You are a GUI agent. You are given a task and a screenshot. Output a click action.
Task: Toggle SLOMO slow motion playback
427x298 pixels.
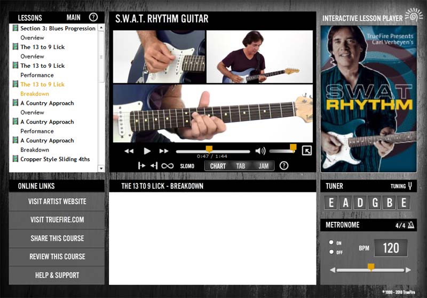(x=187, y=166)
